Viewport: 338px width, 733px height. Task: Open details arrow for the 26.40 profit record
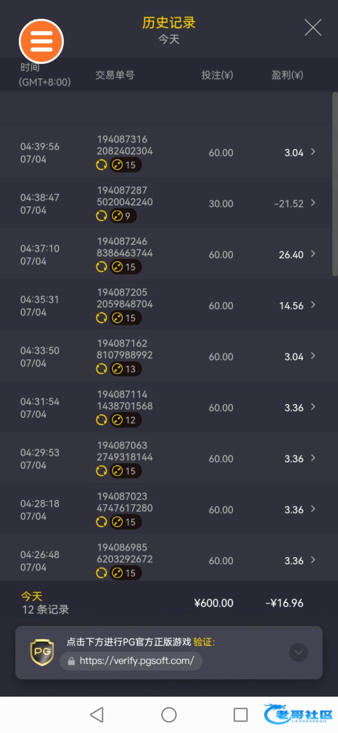coord(313,254)
